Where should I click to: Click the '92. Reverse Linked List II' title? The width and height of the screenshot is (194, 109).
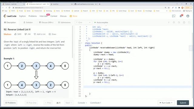(x=17, y=29)
